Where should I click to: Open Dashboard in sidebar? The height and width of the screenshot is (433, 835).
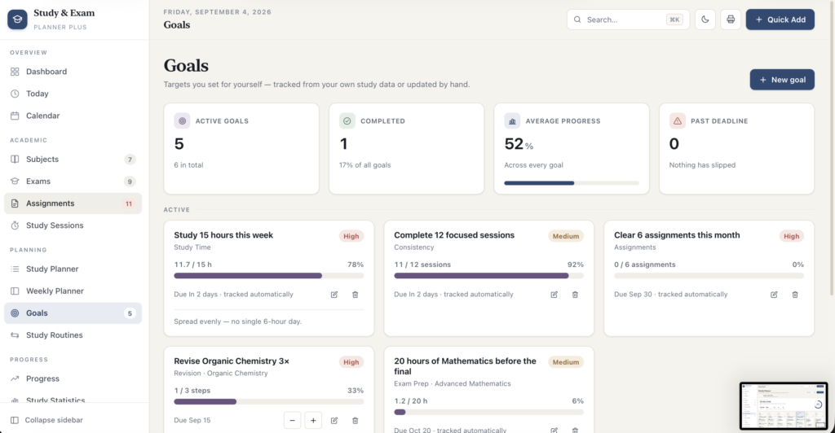(x=73, y=72)
